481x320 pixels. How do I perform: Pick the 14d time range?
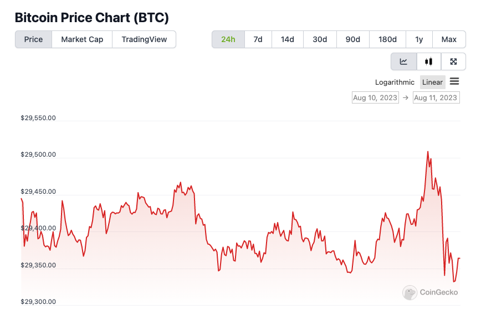288,39
